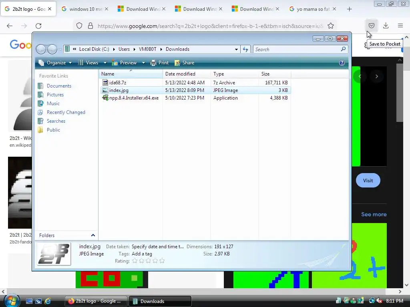Click Show Desktop icon in Quick Launch

click(29, 301)
